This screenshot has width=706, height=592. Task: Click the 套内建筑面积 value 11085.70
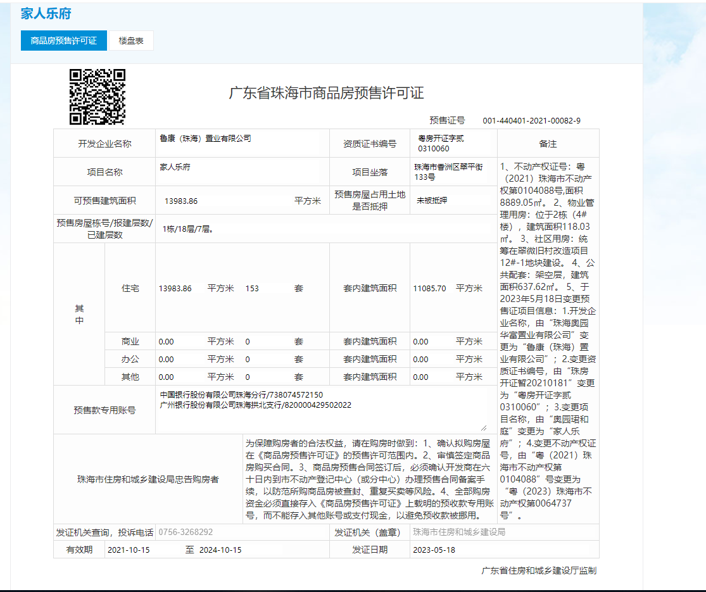pyautogui.click(x=429, y=288)
